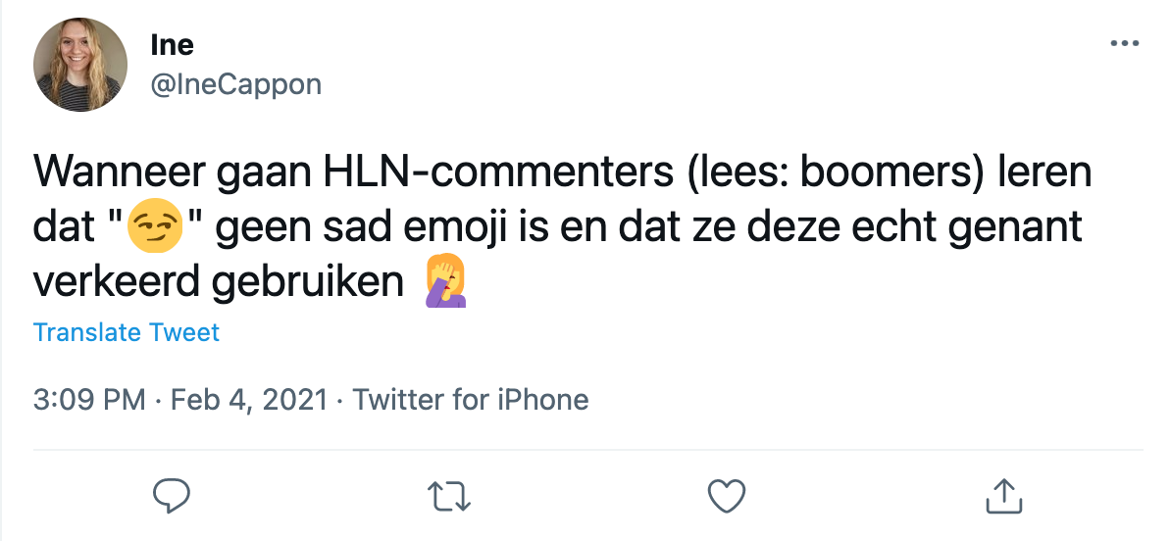The image size is (1171, 541).
Task: Translate Tweet to another language
Action: click(127, 332)
